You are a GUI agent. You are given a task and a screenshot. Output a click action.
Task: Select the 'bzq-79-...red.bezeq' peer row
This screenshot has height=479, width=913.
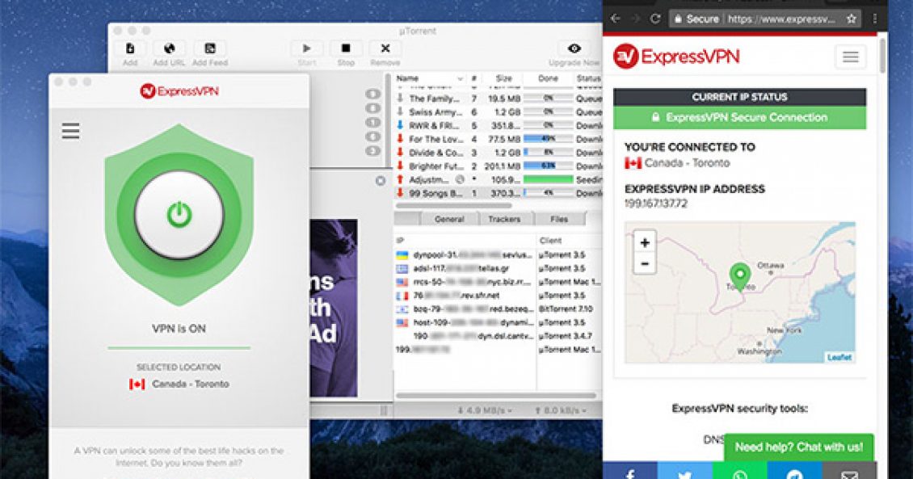(x=499, y=309)
